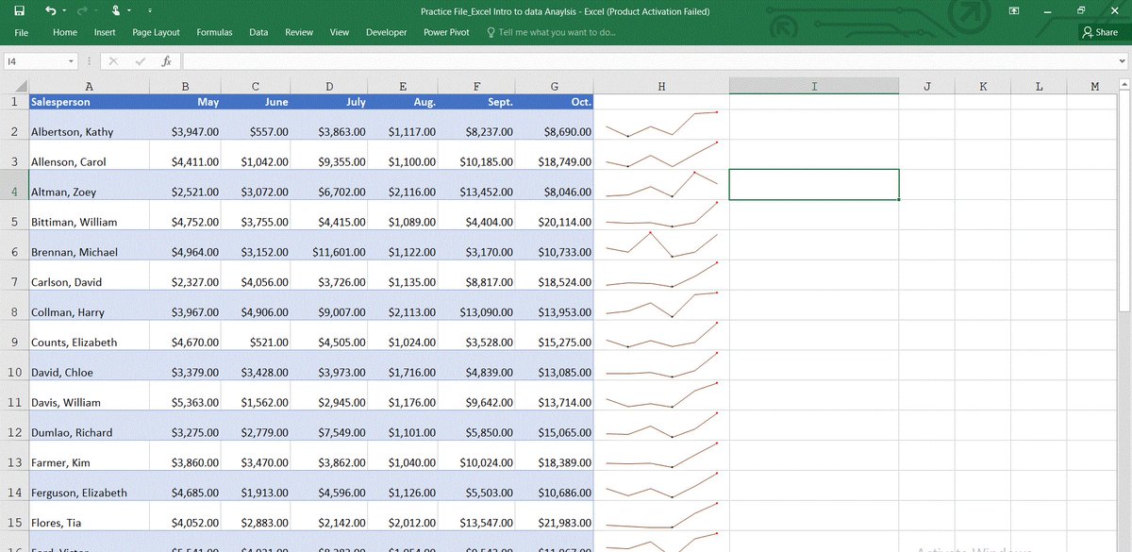The width and height of the screenshot is (1132, 552).
Task: Click the greyed Redo arrow icon
Action: [x=82, y=10]
